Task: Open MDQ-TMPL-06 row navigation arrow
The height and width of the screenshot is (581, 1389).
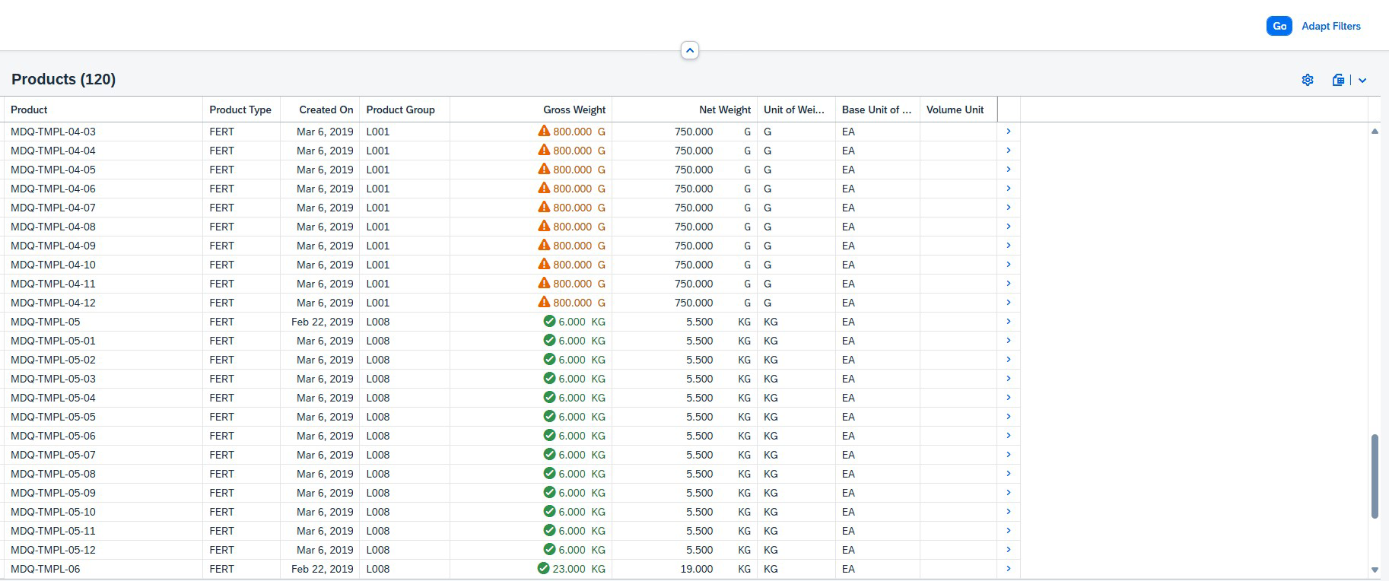Action: 1008,569
